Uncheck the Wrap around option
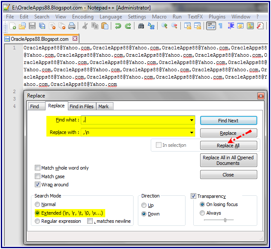This screenshot has width=271, height=249. point(37,184)
